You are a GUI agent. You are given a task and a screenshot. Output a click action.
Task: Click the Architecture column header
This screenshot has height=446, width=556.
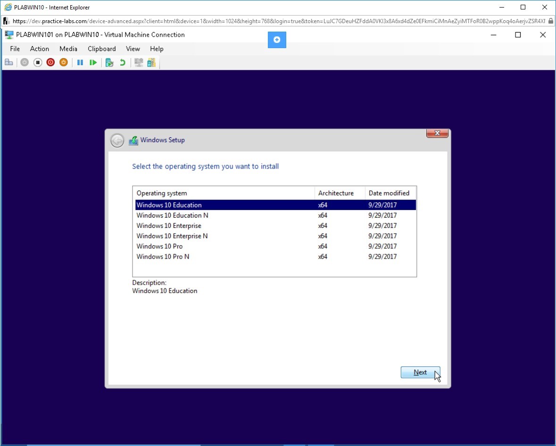[340, 193]
